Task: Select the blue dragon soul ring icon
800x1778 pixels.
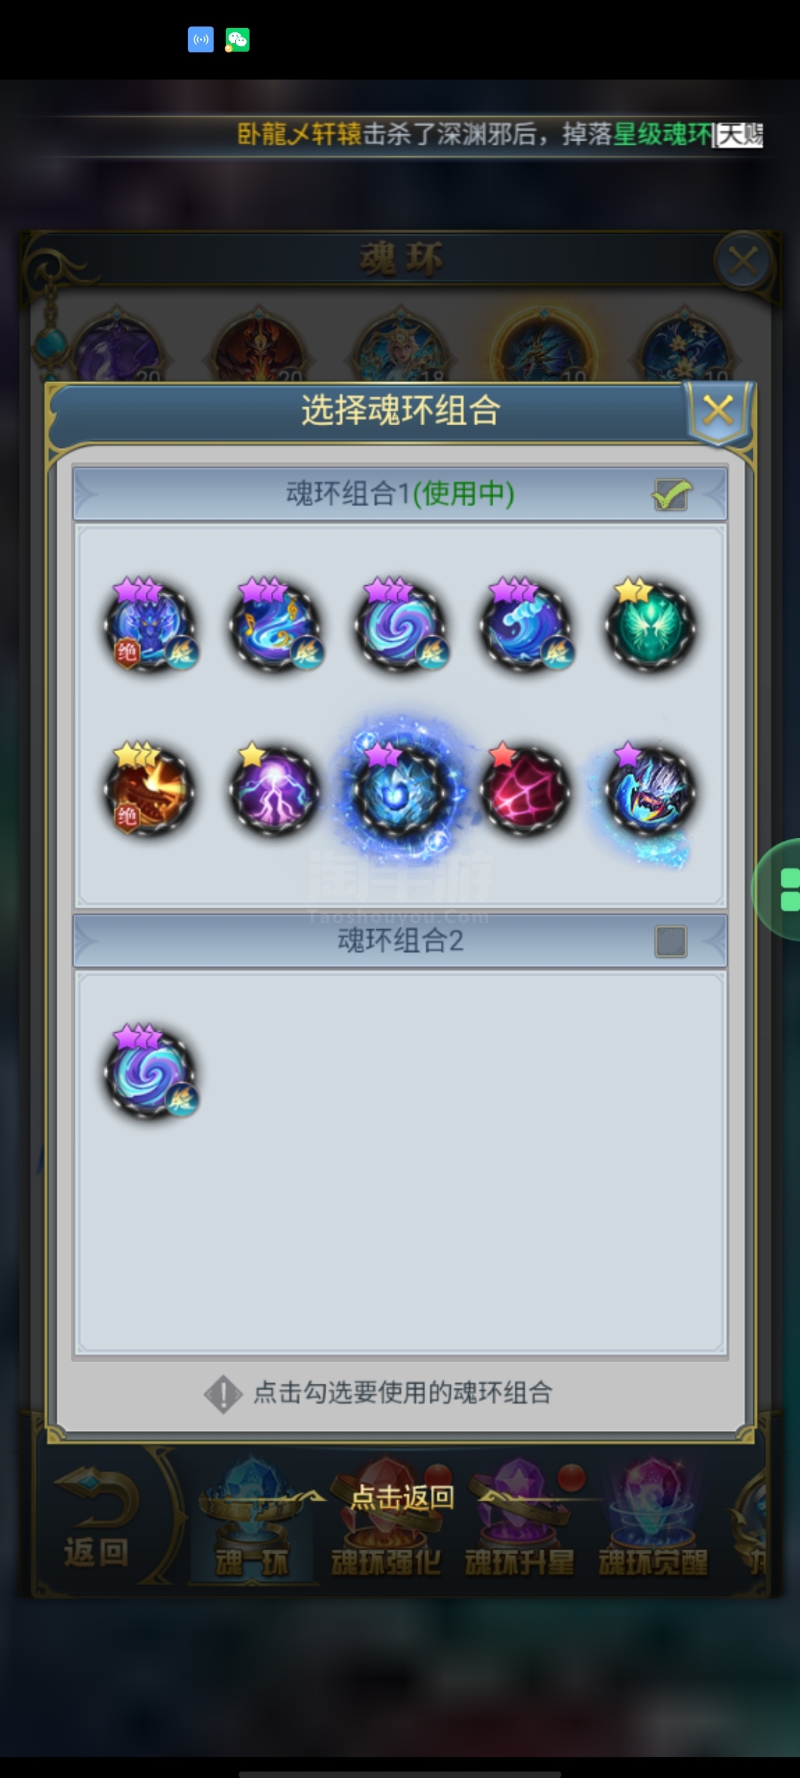Action: [x=150, y=625]
